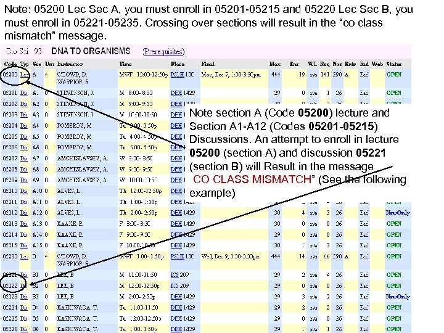Click OPEN status in row 05201

click(x=394, y=93)
